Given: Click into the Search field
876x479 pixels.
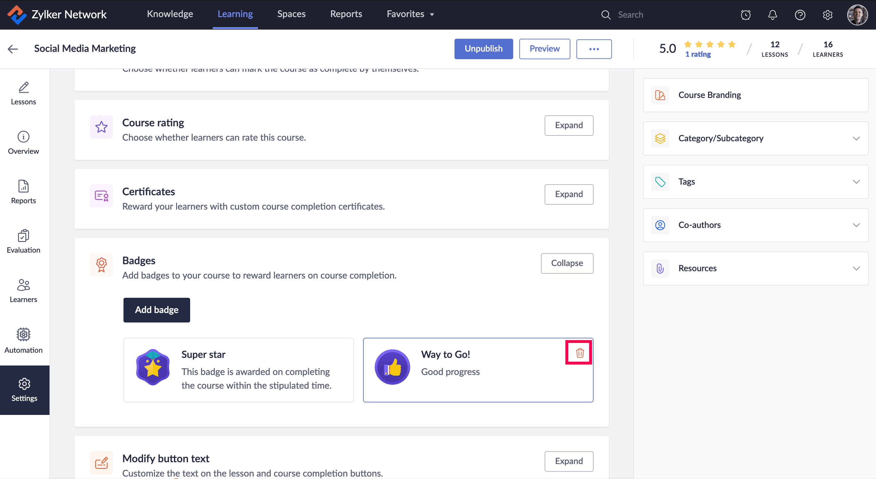Looking at the screenshot, I should [x=663, y=15].
